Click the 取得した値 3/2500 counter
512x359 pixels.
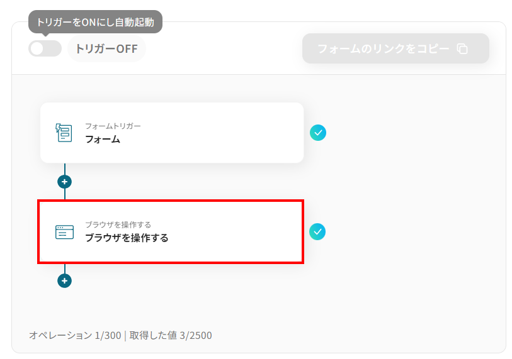(x=171, y=335)
